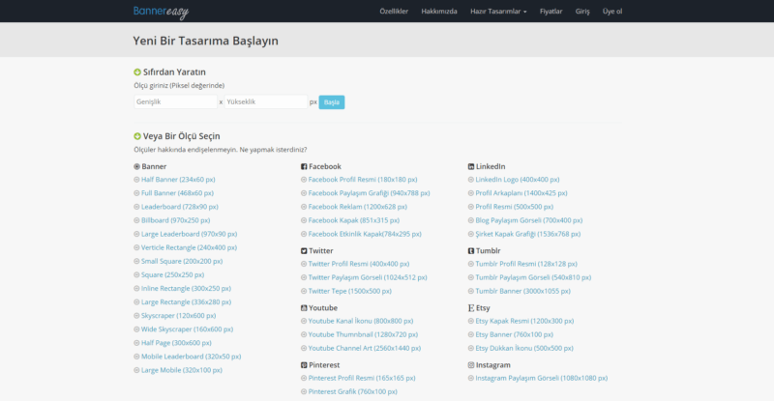Focus the Yükseklik height input field
This screenshot has width=774, height=401.
[265, 101]
